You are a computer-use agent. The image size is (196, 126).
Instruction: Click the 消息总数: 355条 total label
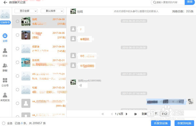(183, 11)
